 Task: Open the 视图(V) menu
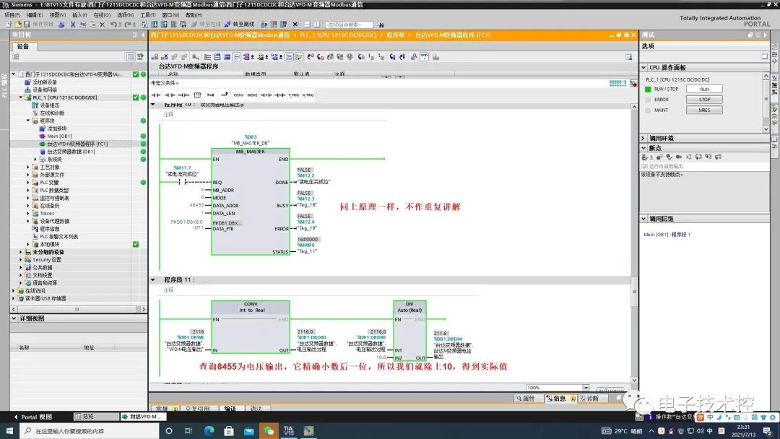click(58, 15)
